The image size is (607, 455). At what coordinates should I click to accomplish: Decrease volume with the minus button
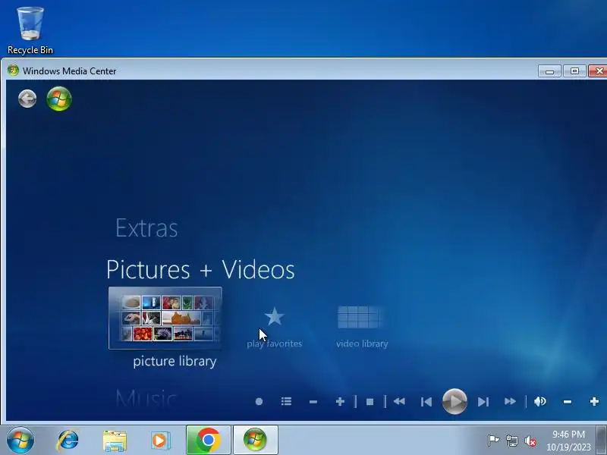[x=567, y=402]
